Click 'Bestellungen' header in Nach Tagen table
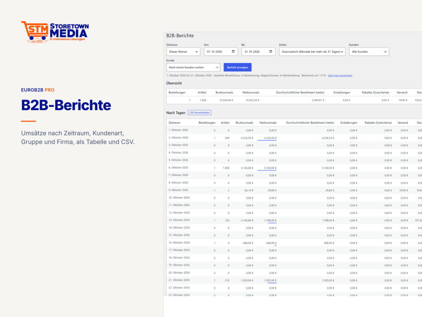Screen dimensions: 422x317 [207, 123]
